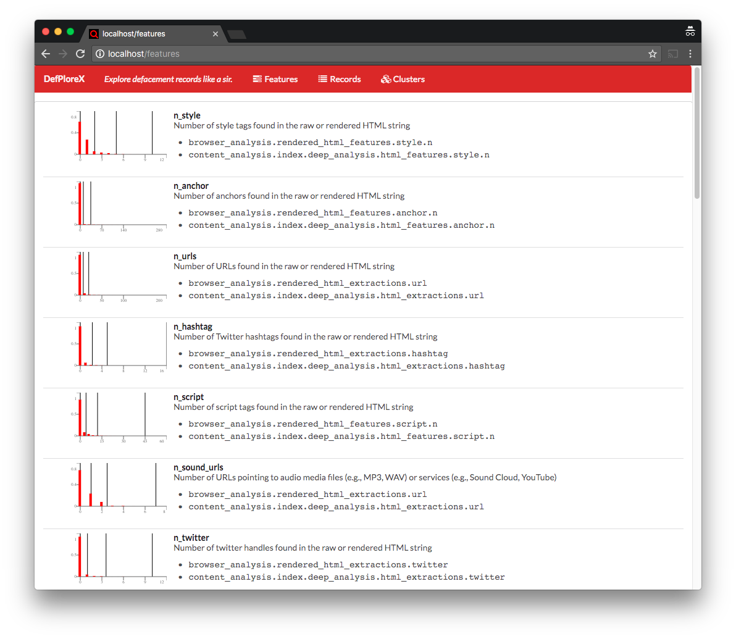Click the Records list icon in navbar
This screenshot has width=736, height=639.
[x=322, y=79]
